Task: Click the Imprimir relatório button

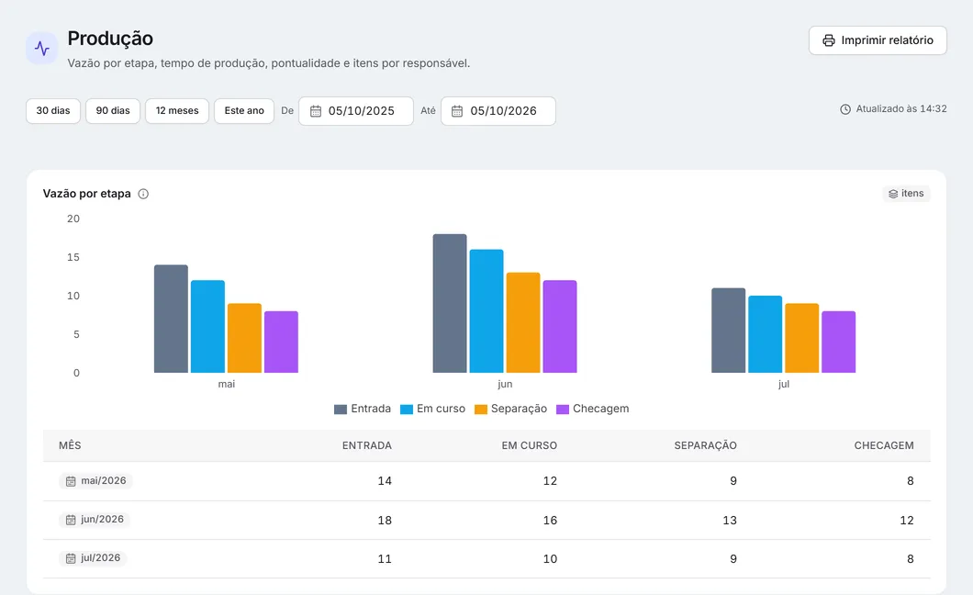Action: pyautogui.click(x=878, y=40)
